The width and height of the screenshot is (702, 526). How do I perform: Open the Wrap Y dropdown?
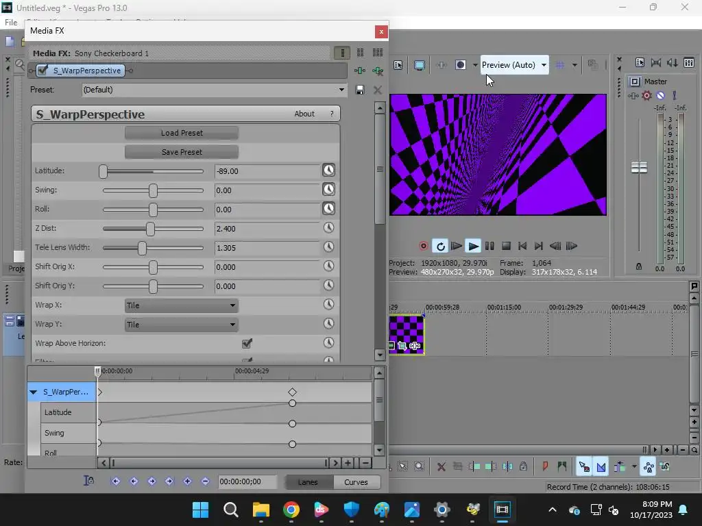coord(181,325)
